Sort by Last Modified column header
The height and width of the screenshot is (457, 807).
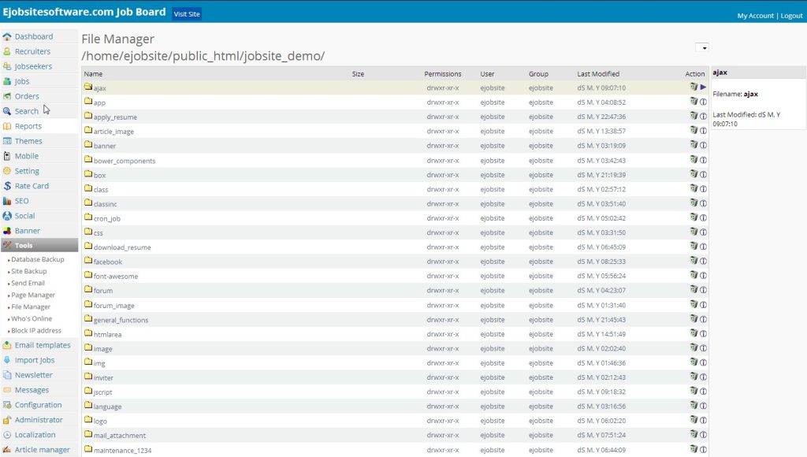(x=598, y=73)
